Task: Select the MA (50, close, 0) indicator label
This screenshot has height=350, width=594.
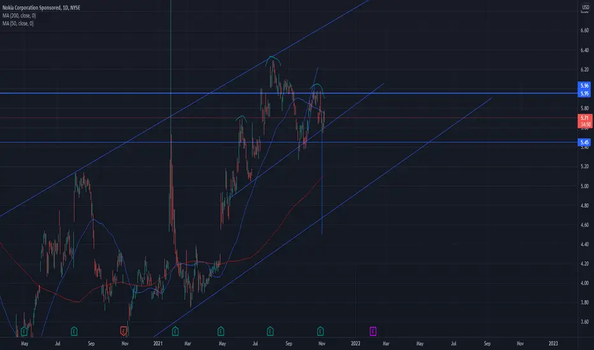Action: [18, 24]
